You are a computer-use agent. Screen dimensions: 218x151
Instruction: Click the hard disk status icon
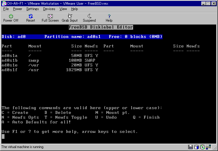[x=197, y=147]
